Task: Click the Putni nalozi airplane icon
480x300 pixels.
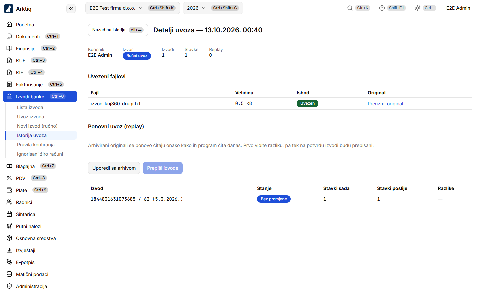Action: 9,226
